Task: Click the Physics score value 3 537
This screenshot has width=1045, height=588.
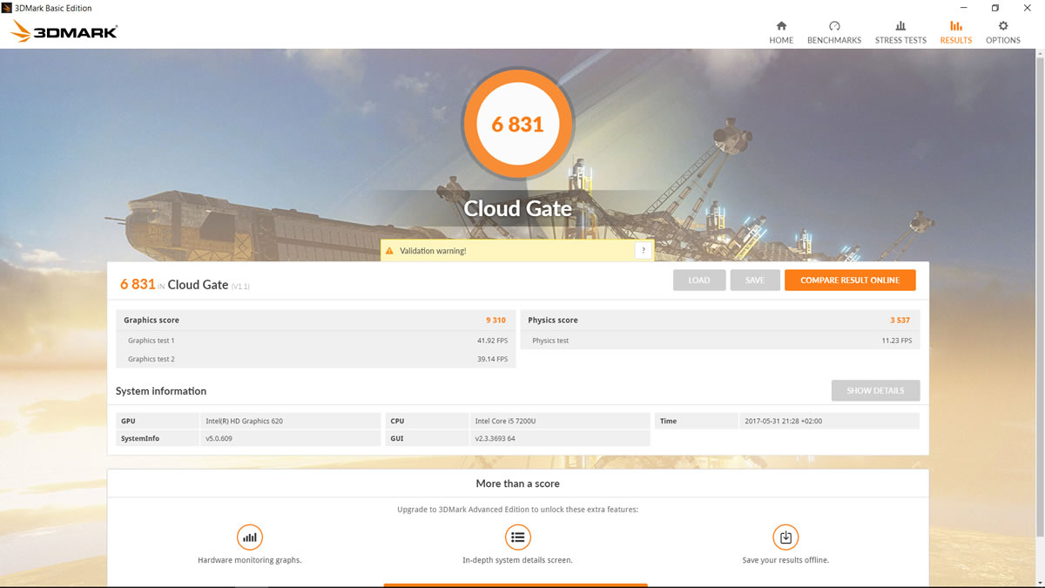Action: coord(900,321)
